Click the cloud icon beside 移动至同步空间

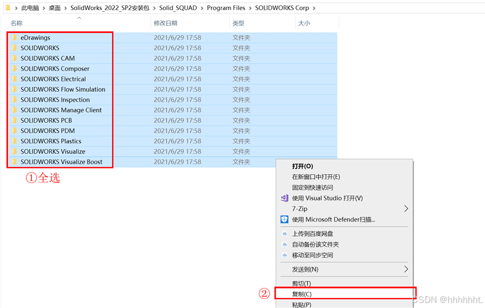pyautogui.click(x=285, y=255)
